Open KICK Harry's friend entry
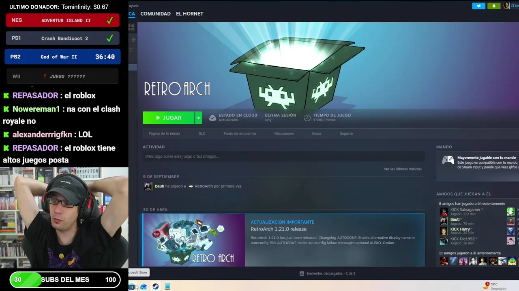 pyautogui.click(x=460, y=229)
